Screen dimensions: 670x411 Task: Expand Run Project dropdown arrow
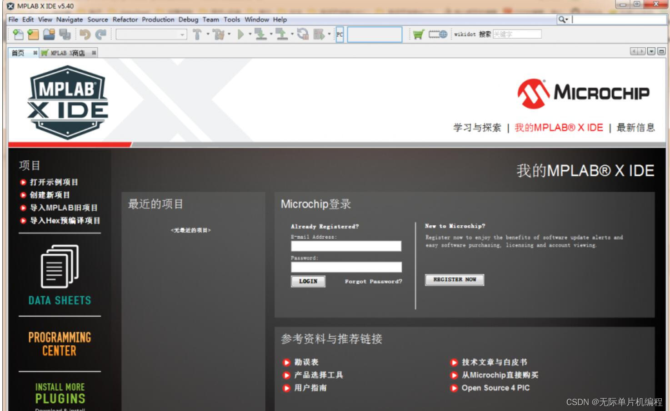click(x=250, y=34)
